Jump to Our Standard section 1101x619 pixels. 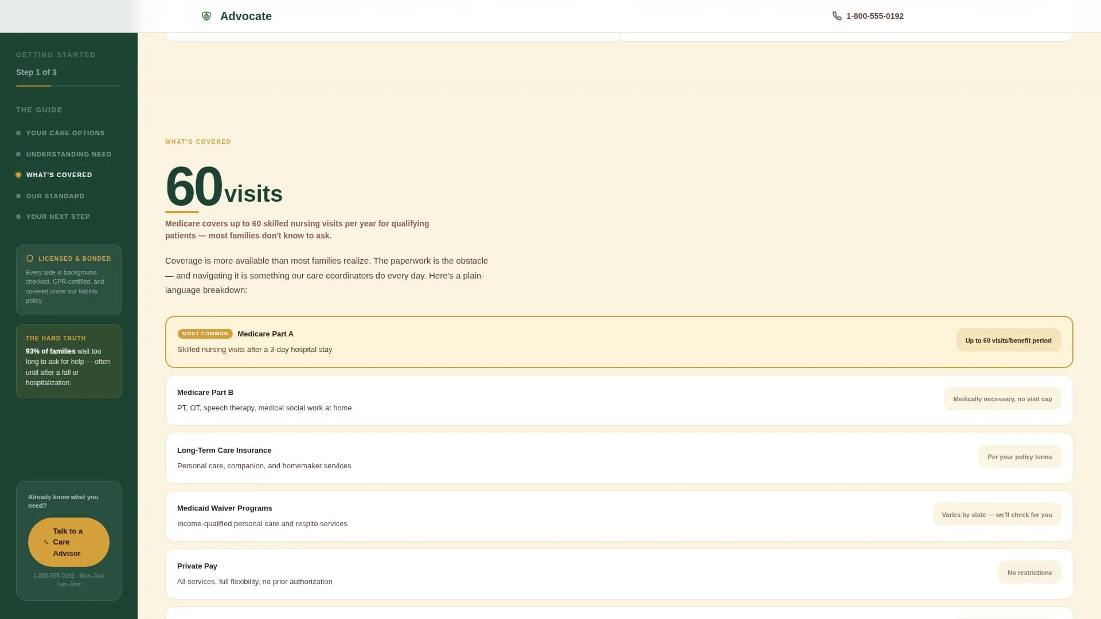click(x=55, y=196)
